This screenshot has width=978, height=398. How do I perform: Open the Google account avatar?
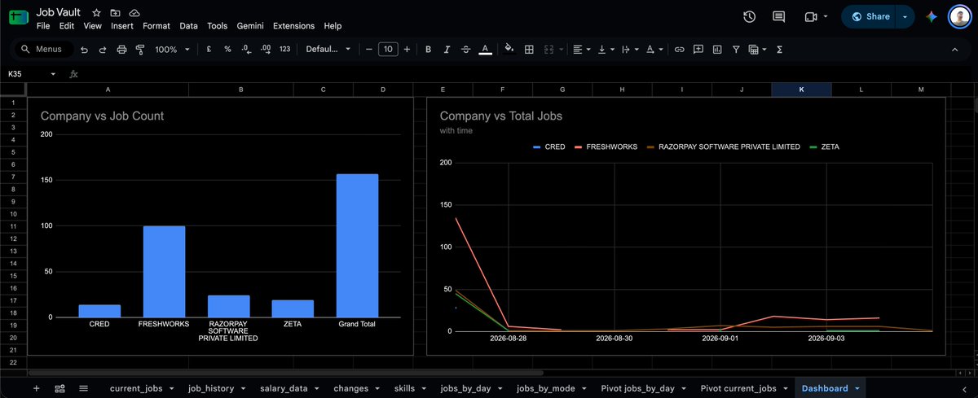(x=959, y=16)
